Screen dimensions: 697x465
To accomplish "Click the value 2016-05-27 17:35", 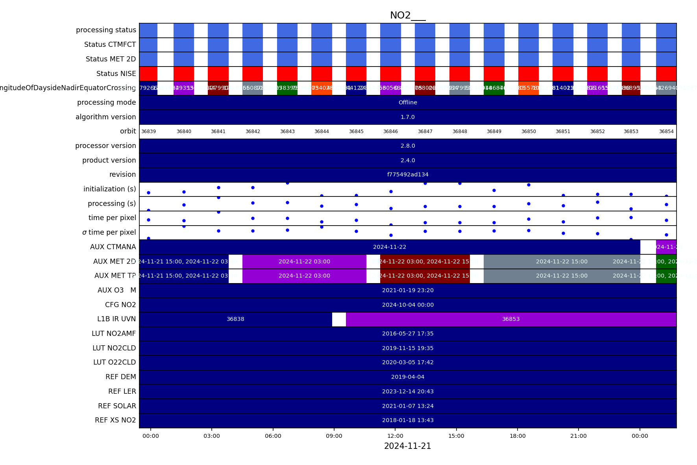I will tap(408, 333).
